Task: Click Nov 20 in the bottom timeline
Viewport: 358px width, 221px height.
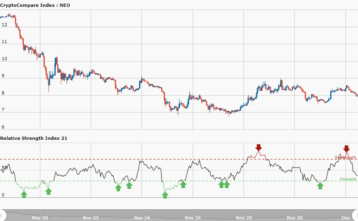Action: pyautogui.click(x=40, y=218)
